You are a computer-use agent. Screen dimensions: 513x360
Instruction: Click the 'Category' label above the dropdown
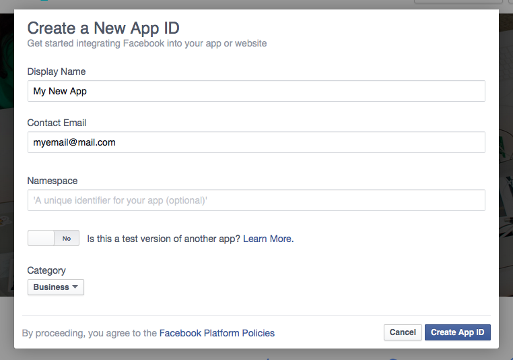46,270
